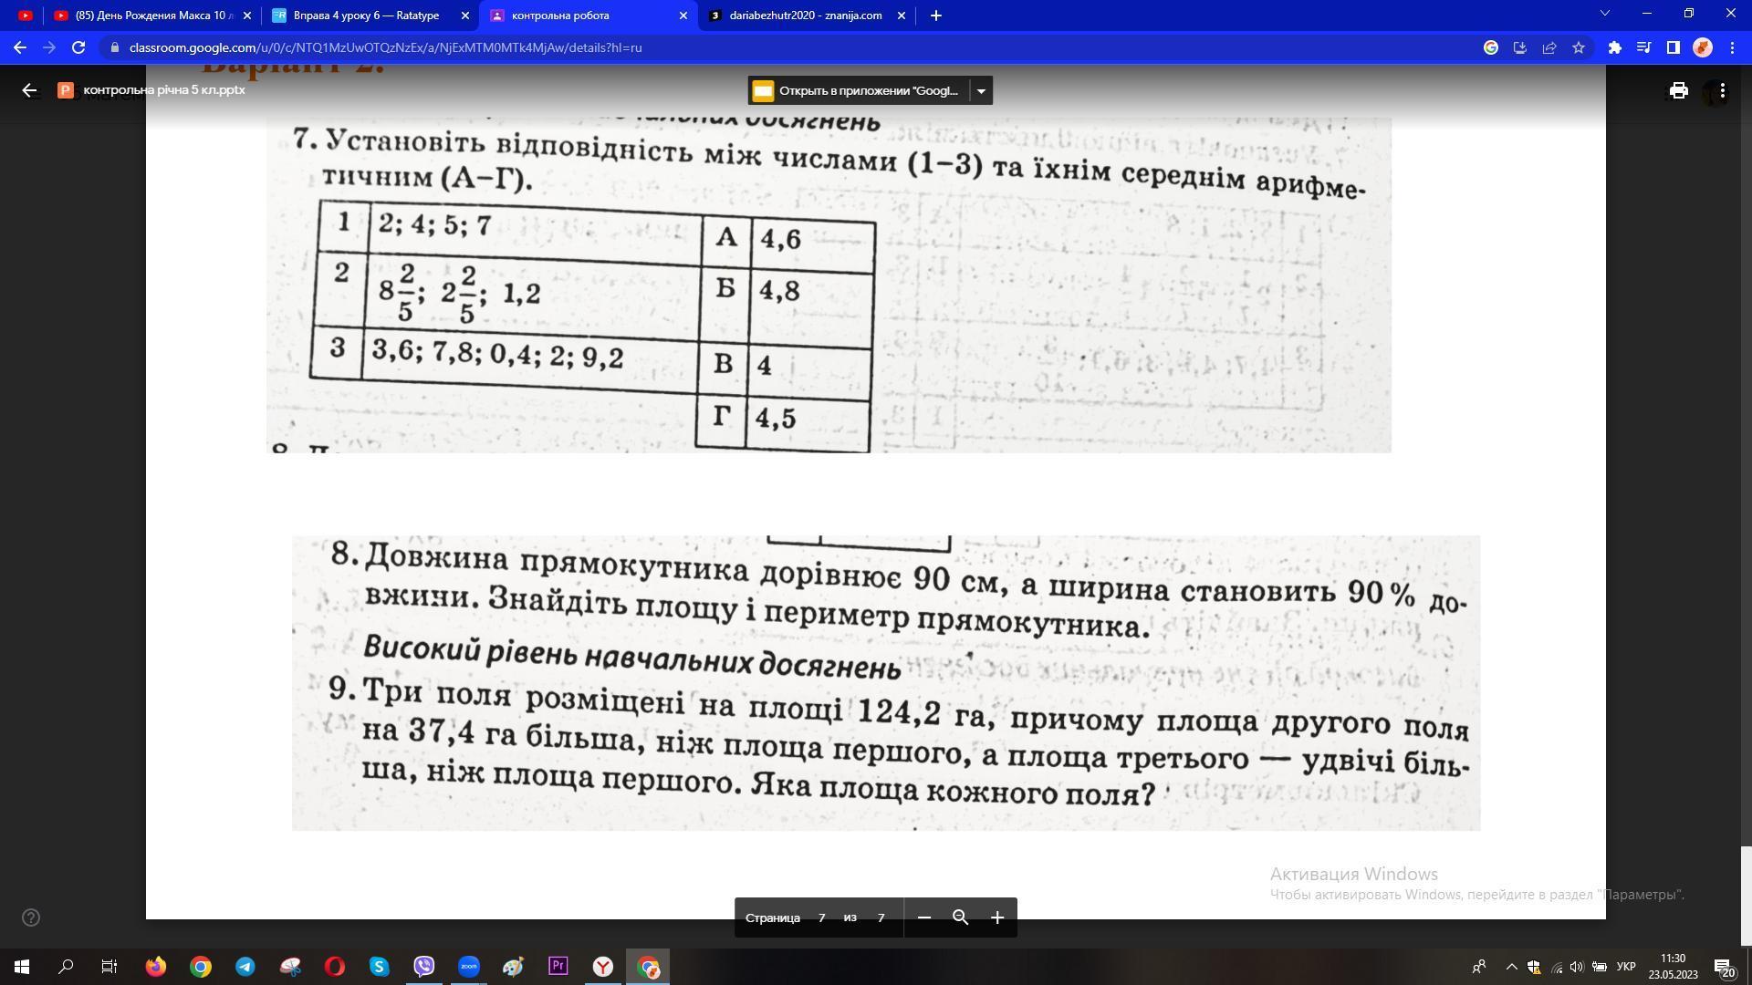Click the address bar URL
Screen dimensions: 1752x985
(385, 47)
